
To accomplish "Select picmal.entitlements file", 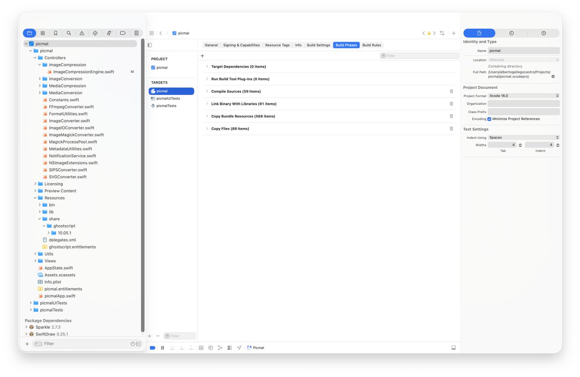I will pos(63,289).
